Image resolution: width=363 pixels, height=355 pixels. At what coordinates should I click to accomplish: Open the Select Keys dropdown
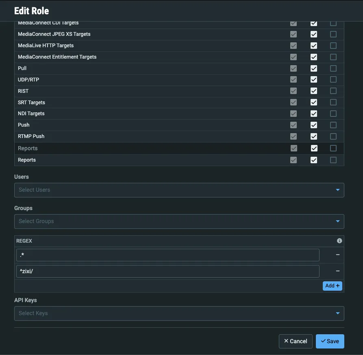179,313
